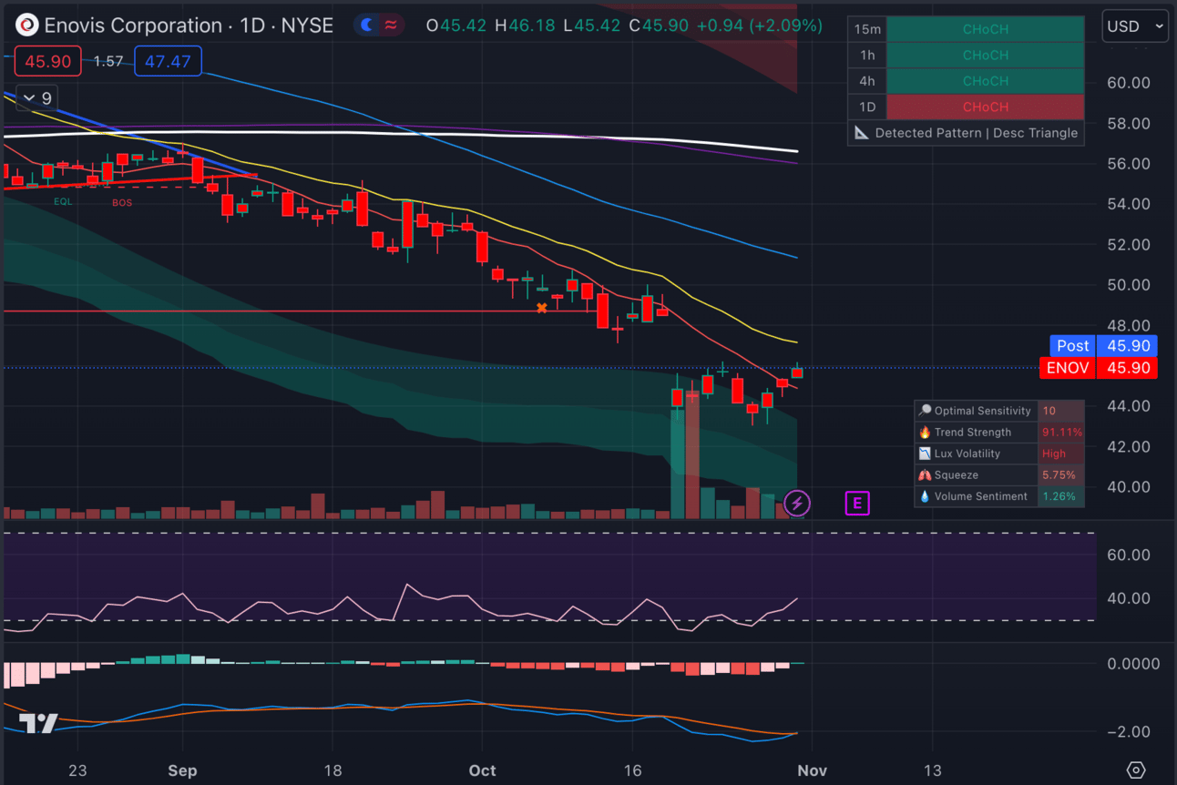
Task: Click the change value +0.94 (+2.09%)
Action: coord(759,25)
